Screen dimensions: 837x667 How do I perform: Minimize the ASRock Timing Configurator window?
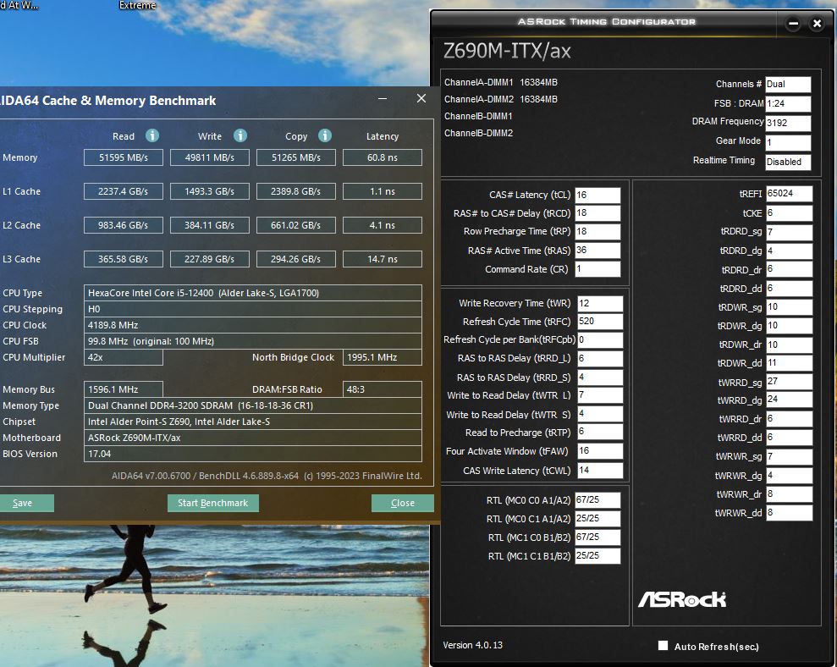pos(793,24)
